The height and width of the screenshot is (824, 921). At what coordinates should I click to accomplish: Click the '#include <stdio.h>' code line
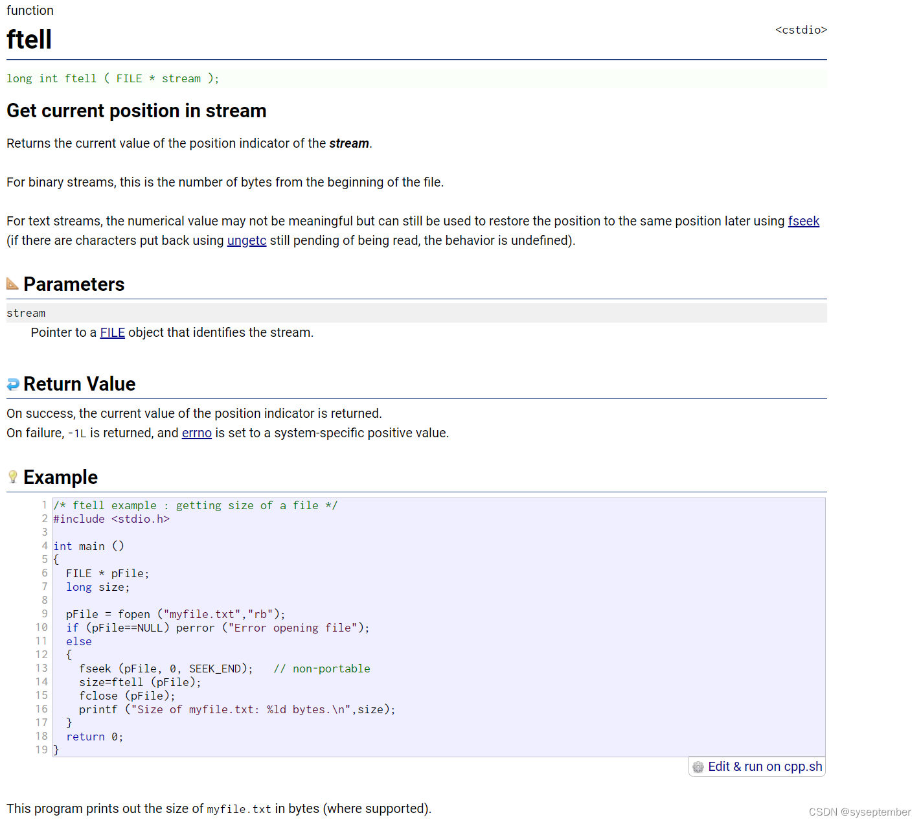(x=111, y=519)
